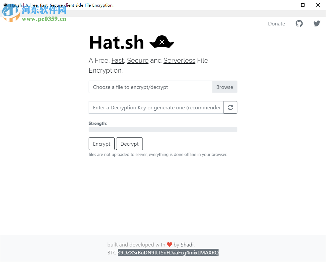The height and width of the screenshot is (262, 326).
Task: Open the underlined Secure link
Action: coord(138,60)
